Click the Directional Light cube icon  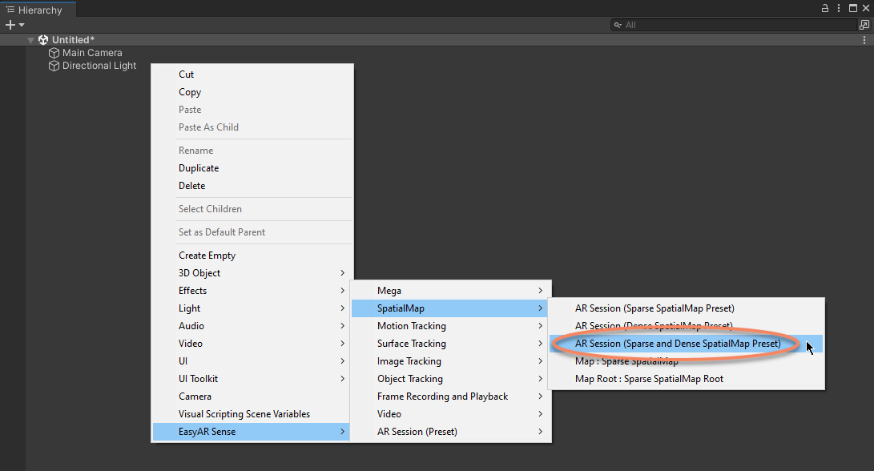click(54, 66)
